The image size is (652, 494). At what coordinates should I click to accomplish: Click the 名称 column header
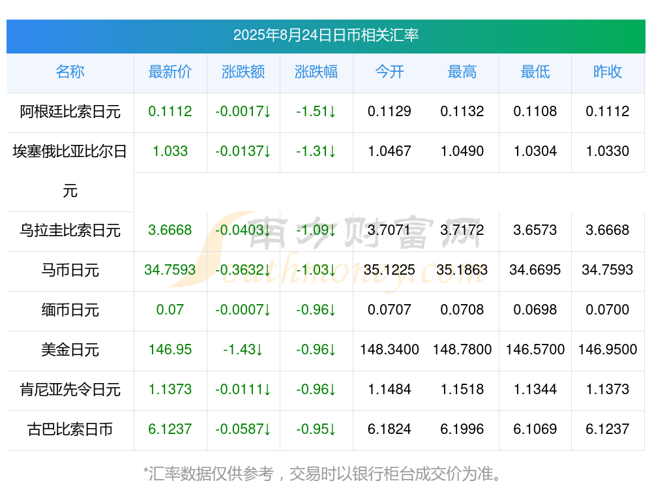point(70,72)
